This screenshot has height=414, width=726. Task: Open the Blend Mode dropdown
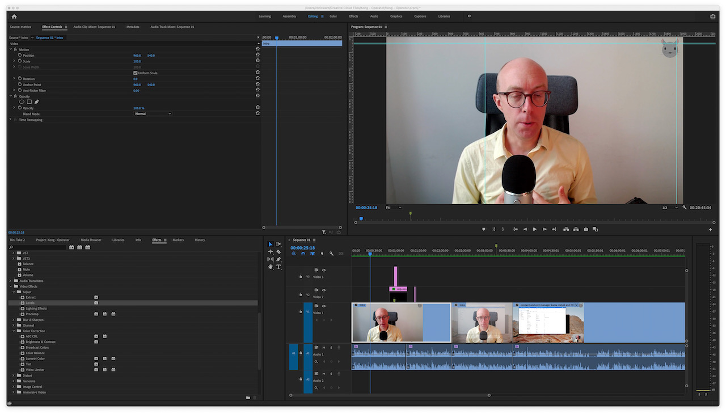153,114
